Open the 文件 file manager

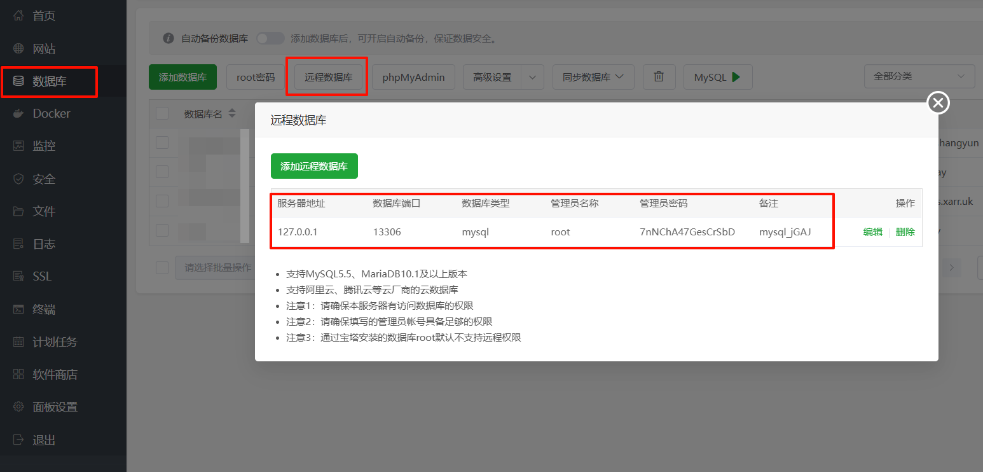coord(42,211)
